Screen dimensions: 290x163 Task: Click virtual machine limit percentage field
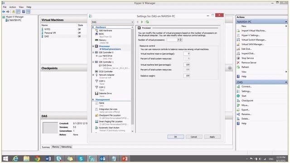point(187,65)
